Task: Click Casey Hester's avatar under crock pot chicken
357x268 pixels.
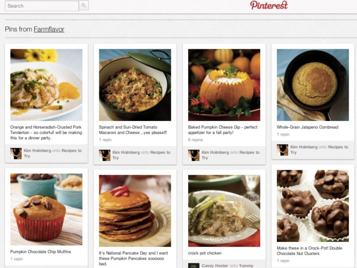Action: [194, 266]
